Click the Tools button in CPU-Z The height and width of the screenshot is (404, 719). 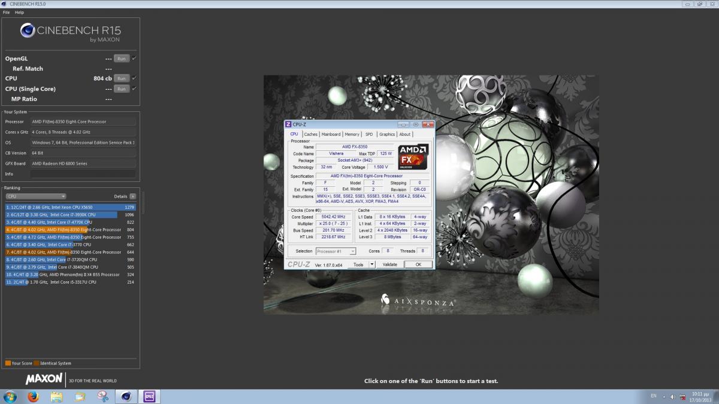click(x=358, y=264)
